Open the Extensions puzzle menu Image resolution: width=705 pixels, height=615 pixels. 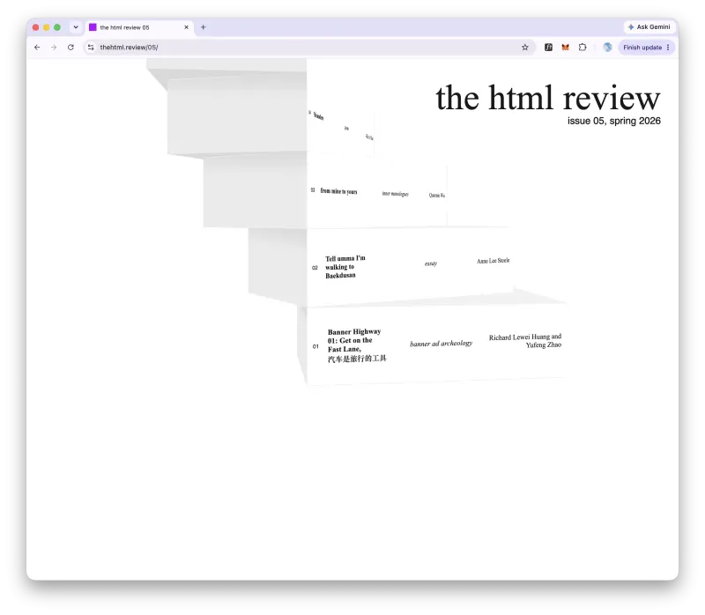point(583,48)
